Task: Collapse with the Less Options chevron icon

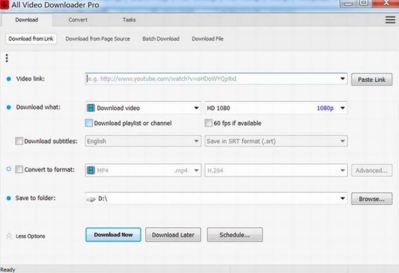Action: point(9,236)
